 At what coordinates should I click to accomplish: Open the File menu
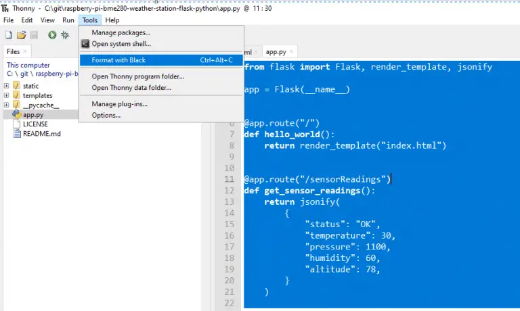point(9,20)
